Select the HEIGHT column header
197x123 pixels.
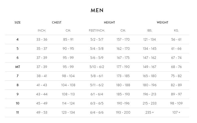109,22
